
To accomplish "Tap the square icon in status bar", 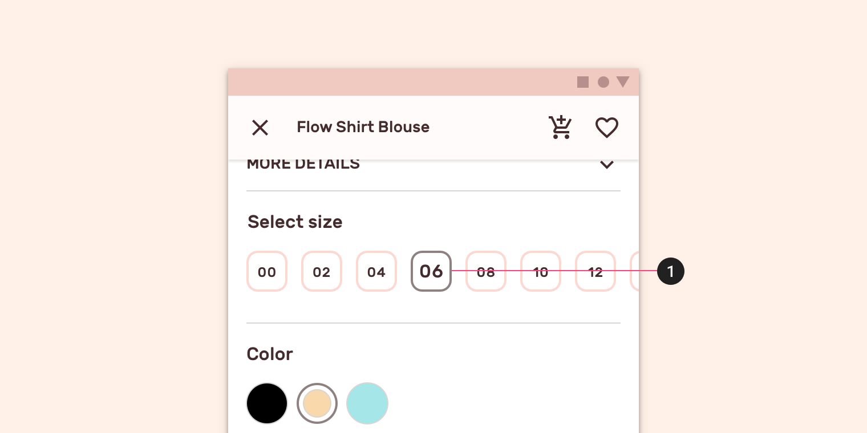I will (583, 82).
